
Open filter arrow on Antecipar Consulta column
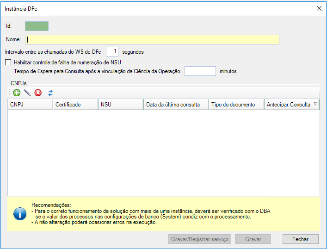click(x=315, y=104)
